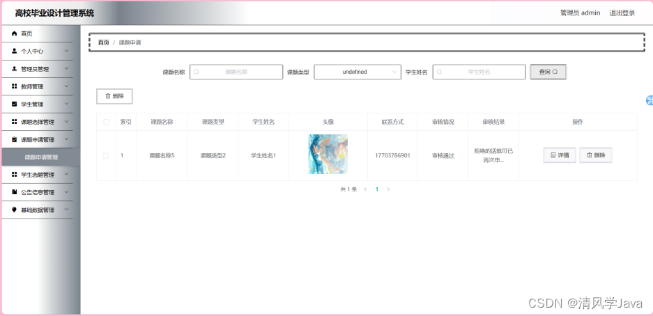
Task: Select page number 1 in pagination
Action: point(377,189)
